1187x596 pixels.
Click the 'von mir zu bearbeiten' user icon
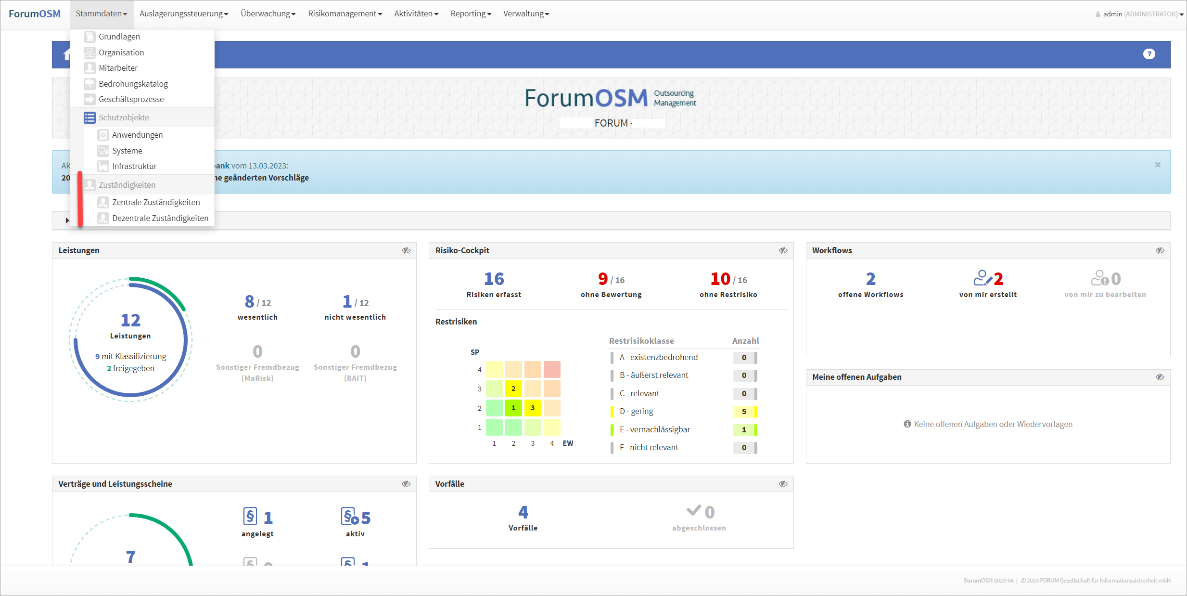[1099, 278]
